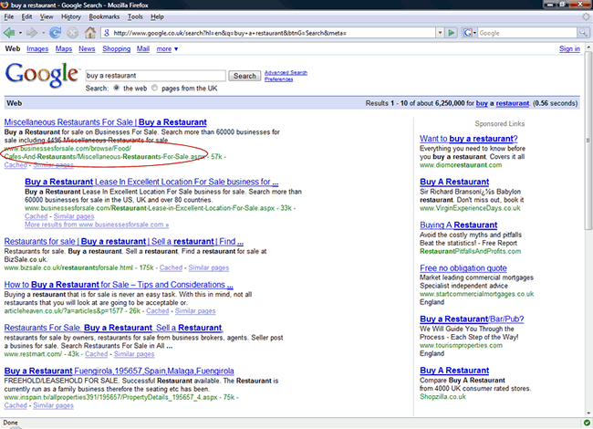Click the Google logo

(x=42, y=75)
